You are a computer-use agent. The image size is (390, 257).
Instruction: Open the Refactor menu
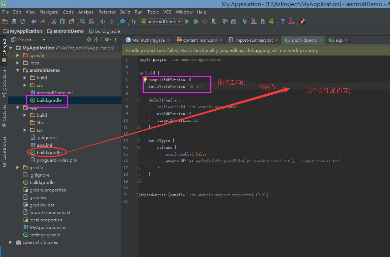pos(107,12)
